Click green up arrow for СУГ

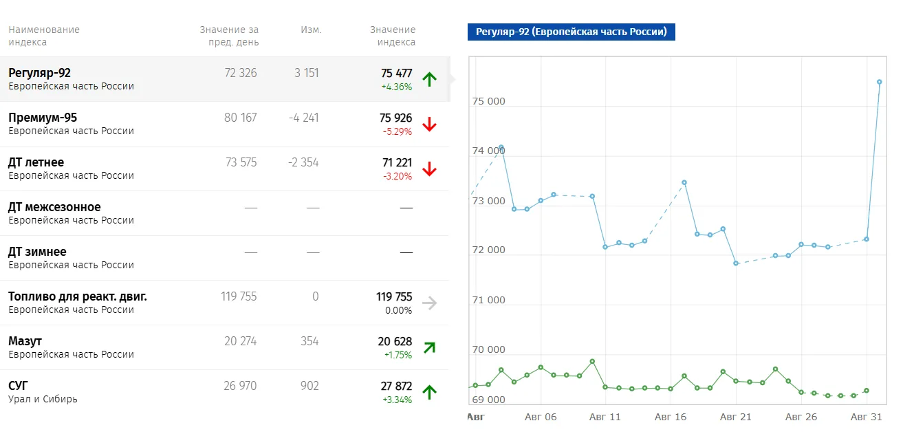pos(429,392)
